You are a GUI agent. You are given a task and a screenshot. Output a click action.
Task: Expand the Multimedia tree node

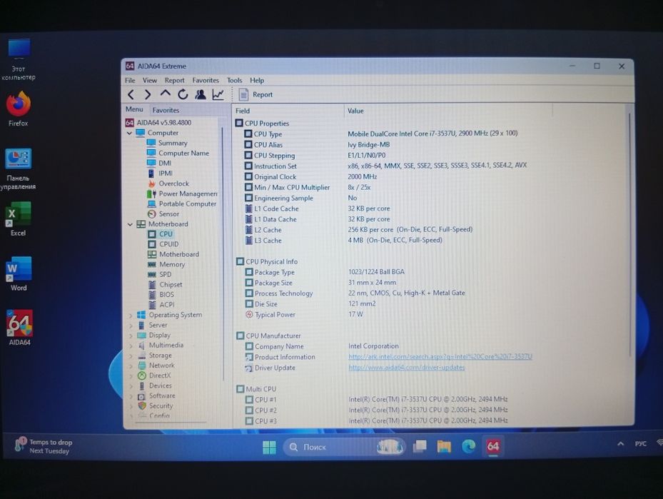(131, 346)
